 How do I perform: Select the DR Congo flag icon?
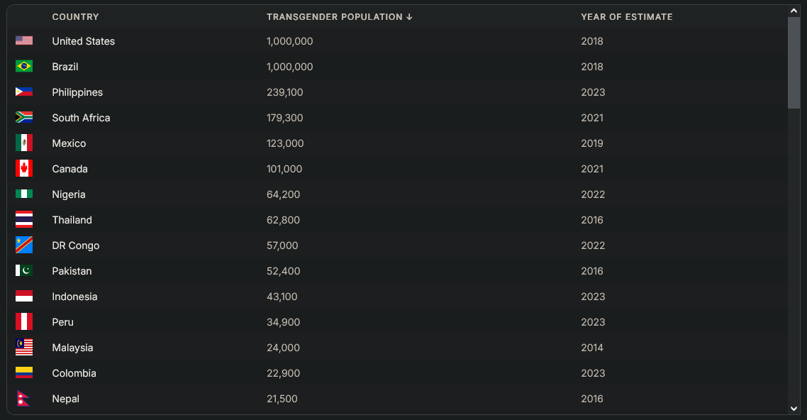click(24, 245)
